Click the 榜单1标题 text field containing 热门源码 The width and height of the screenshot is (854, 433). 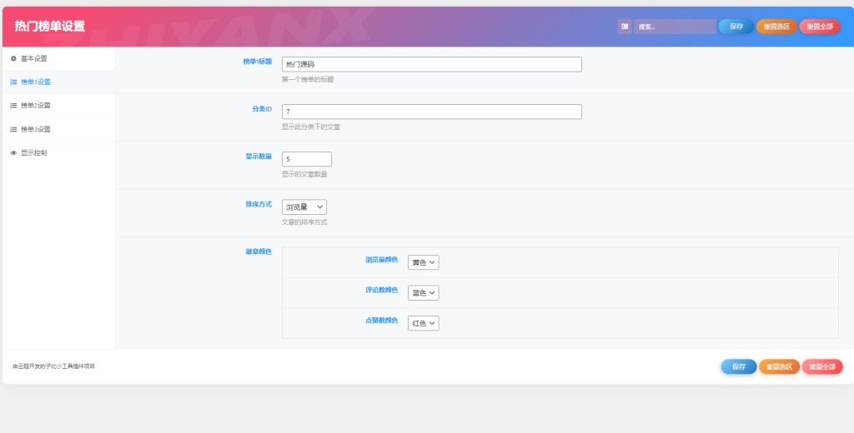point(431,64)
